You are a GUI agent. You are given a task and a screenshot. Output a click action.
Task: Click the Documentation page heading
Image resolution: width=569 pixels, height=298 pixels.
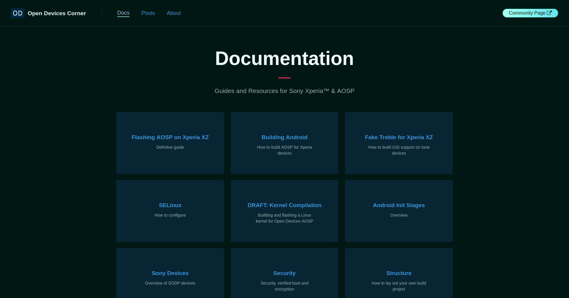284,58
